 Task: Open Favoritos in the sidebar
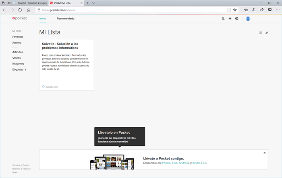(x=18, y=37)
